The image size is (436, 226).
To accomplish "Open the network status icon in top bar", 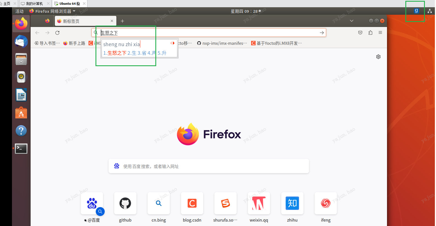I will (x=430, y=11).
